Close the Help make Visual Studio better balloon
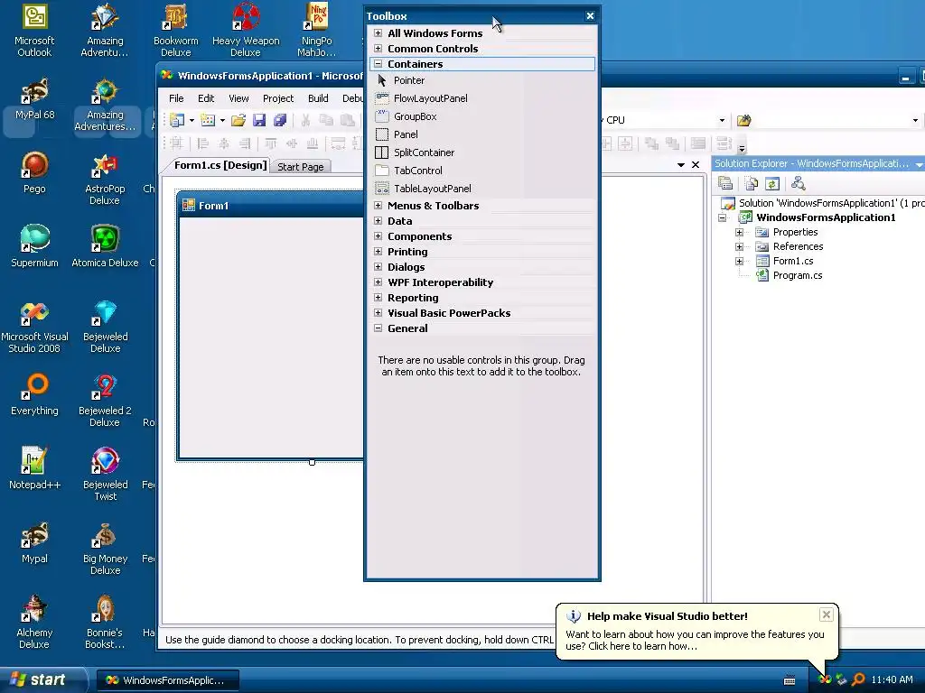 (x=826, y=614)
